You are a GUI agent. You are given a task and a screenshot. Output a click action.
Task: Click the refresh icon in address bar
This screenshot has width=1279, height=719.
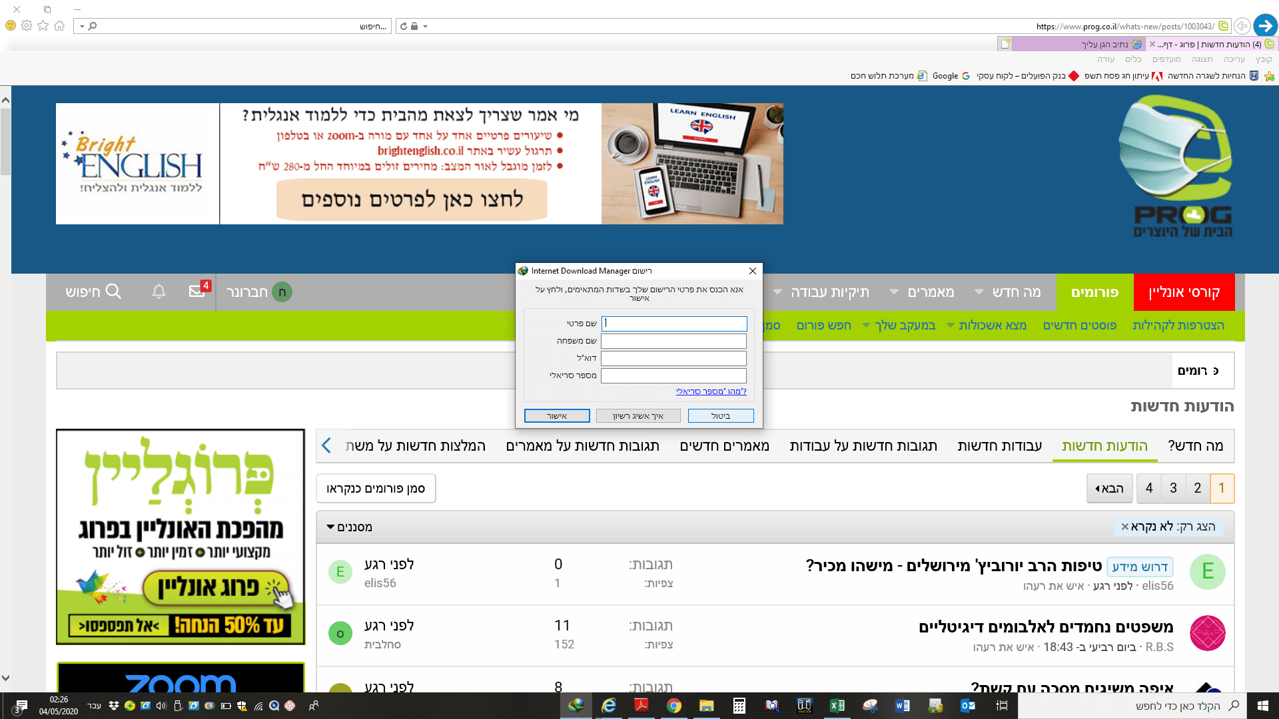[x=404, y=27]
